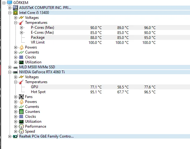Screen dimensions: 190x149
Task: Click the CPU Clocks waveform icon
Action: pos(21,57)
